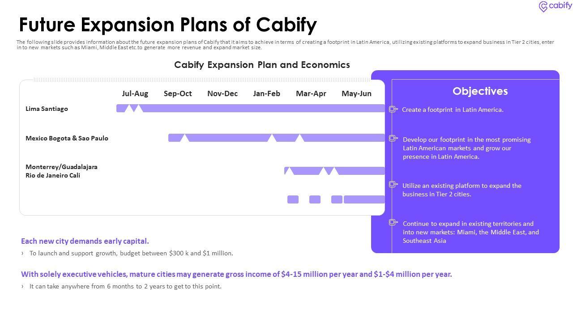Click the Nov-Dec column header

pos(222,93)
